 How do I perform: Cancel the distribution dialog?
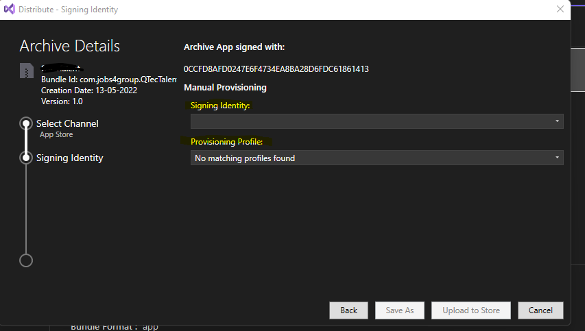[x=540, y=310]
